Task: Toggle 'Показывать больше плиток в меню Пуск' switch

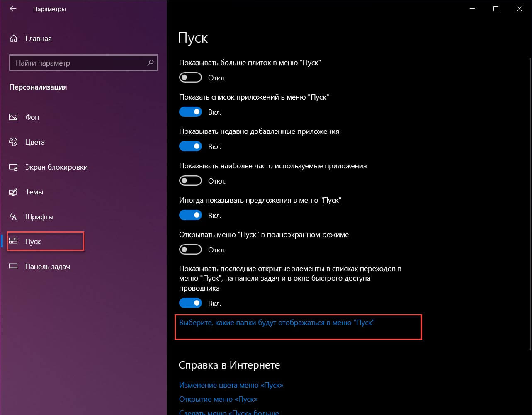Action: pos(190,78)
